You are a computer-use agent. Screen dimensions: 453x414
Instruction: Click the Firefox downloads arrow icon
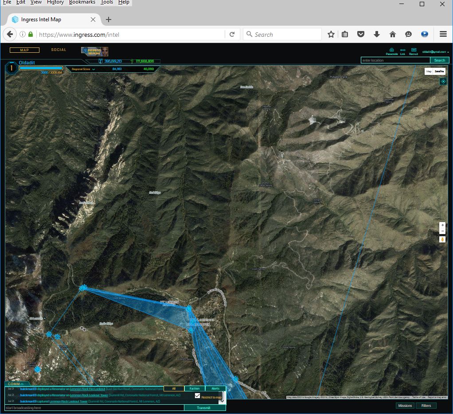pyautogui.click(x=377, y=34)
